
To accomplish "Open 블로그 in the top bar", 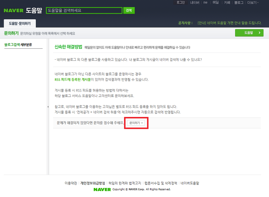I will (x=239, y=3).
